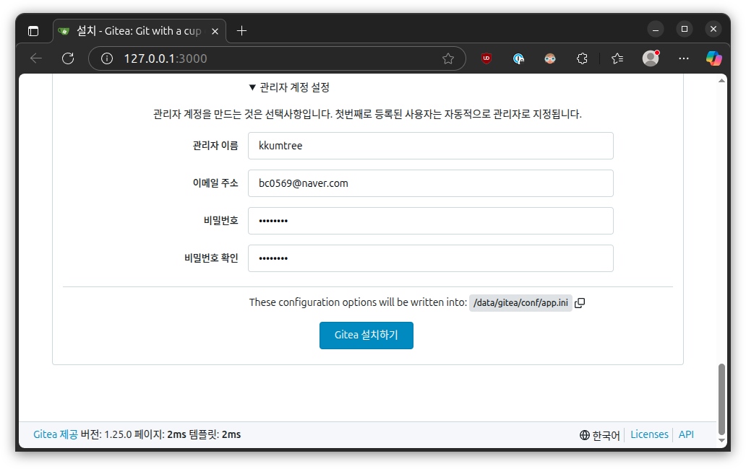The image size is (746, 469).
Task: Open the Extensions puzzle menu
Action: click(582, 58)
